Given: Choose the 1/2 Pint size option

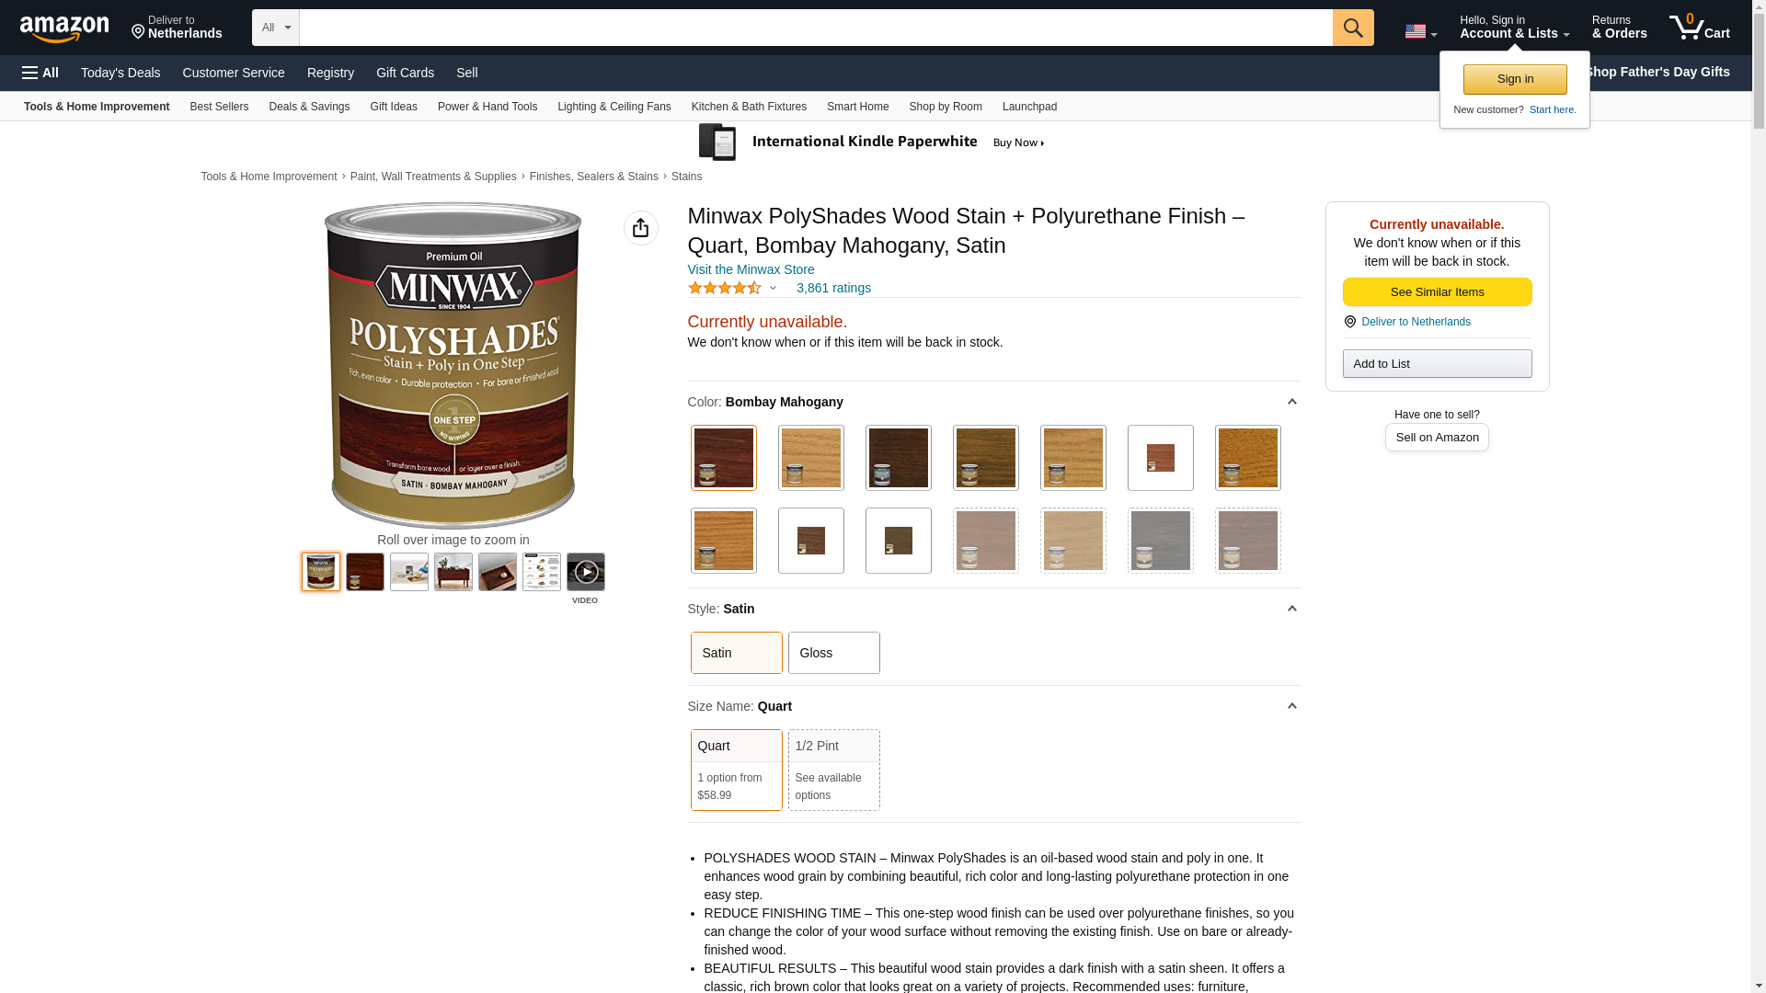Looking at the screenshot, I should (x=833, y=770).
